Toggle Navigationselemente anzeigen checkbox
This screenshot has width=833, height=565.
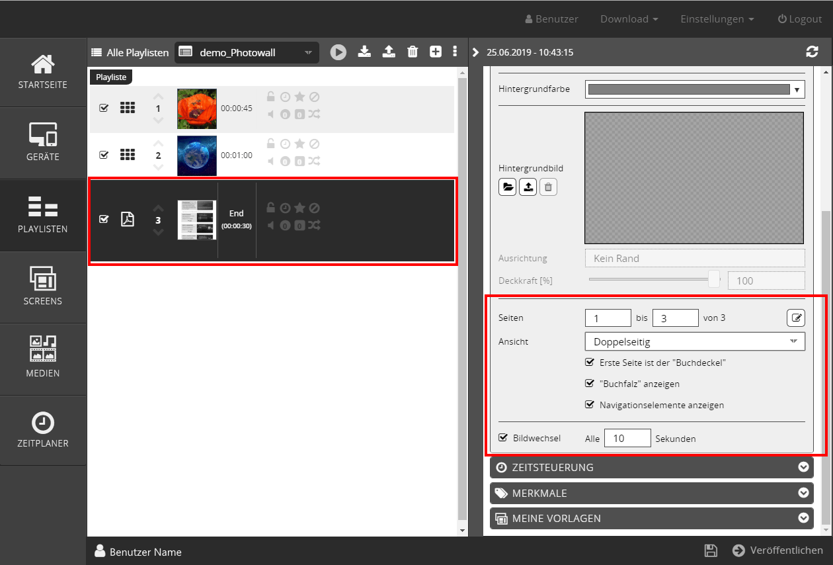tap(590, 405)
